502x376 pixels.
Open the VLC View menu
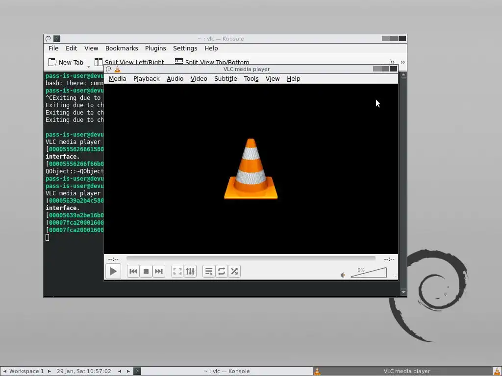pos(273,79)
